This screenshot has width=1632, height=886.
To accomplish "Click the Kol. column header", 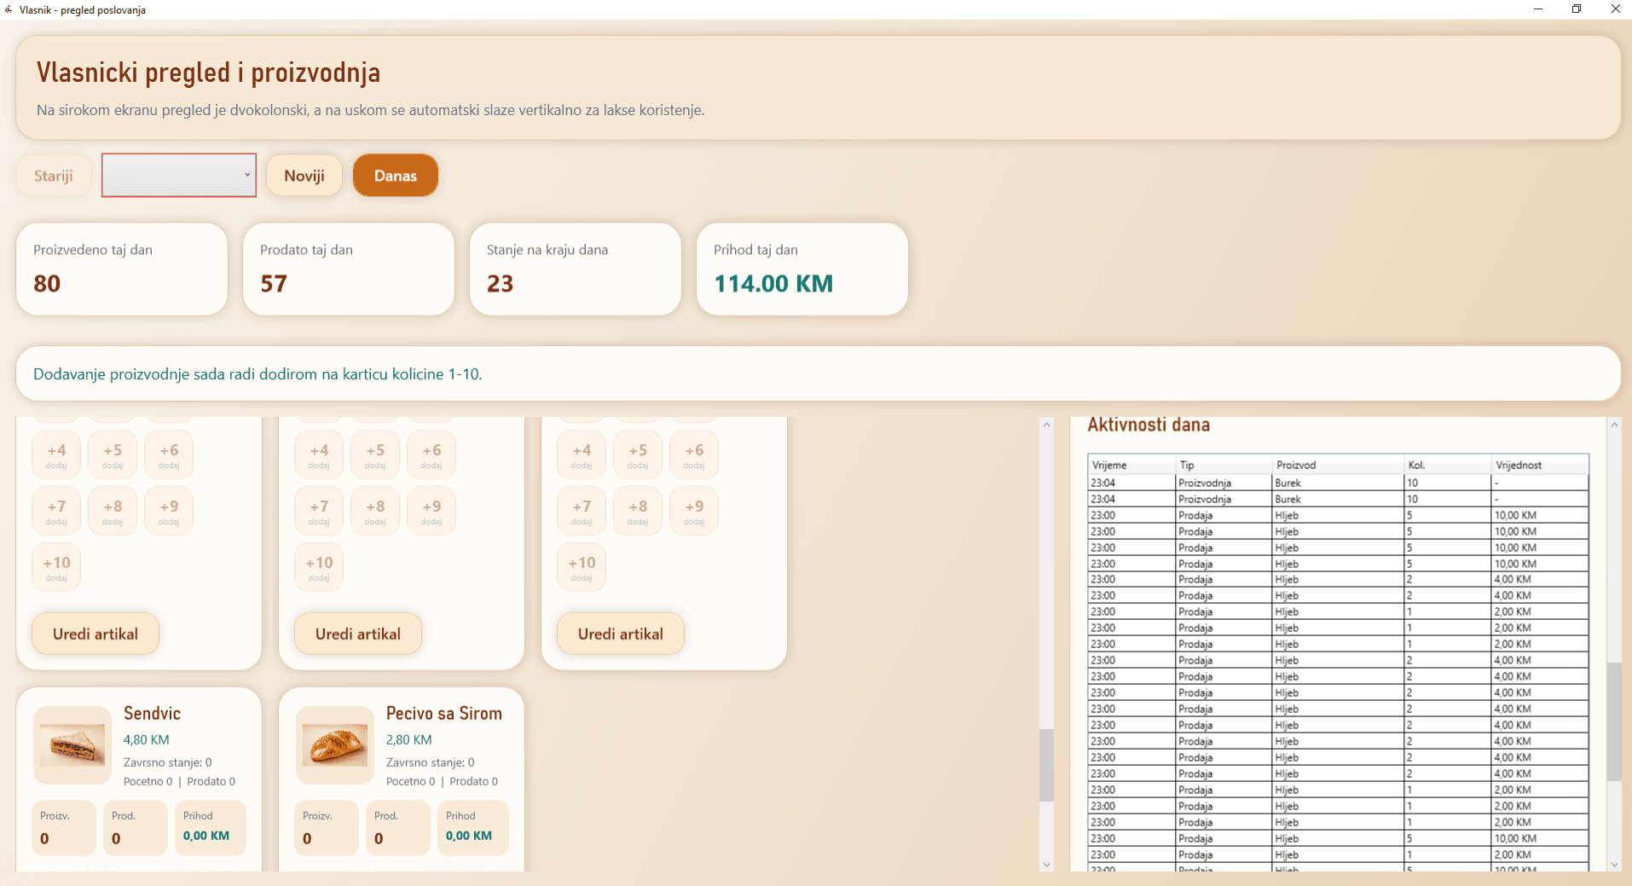I will click(1448, 465).
